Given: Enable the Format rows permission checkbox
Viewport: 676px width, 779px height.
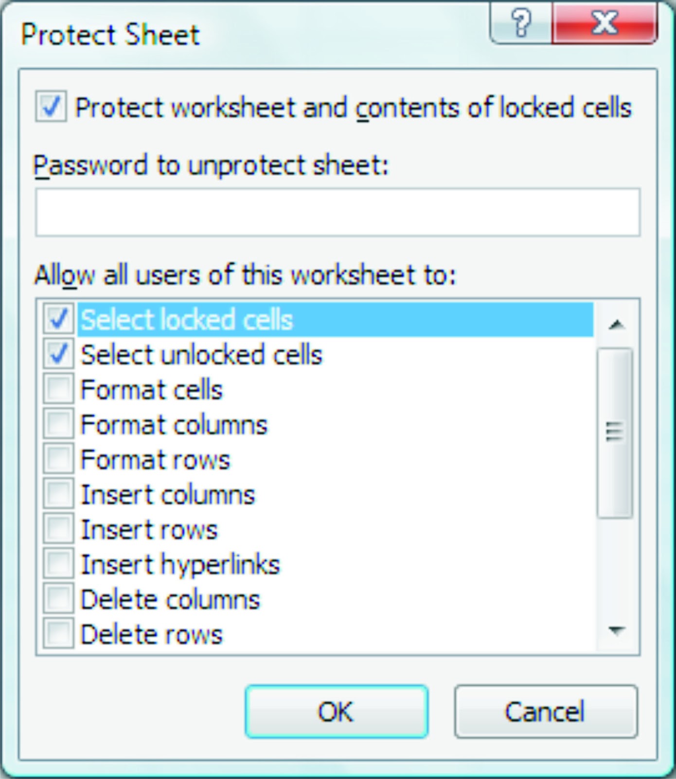Looking at the screenshot, I should (x=57, y=460).
